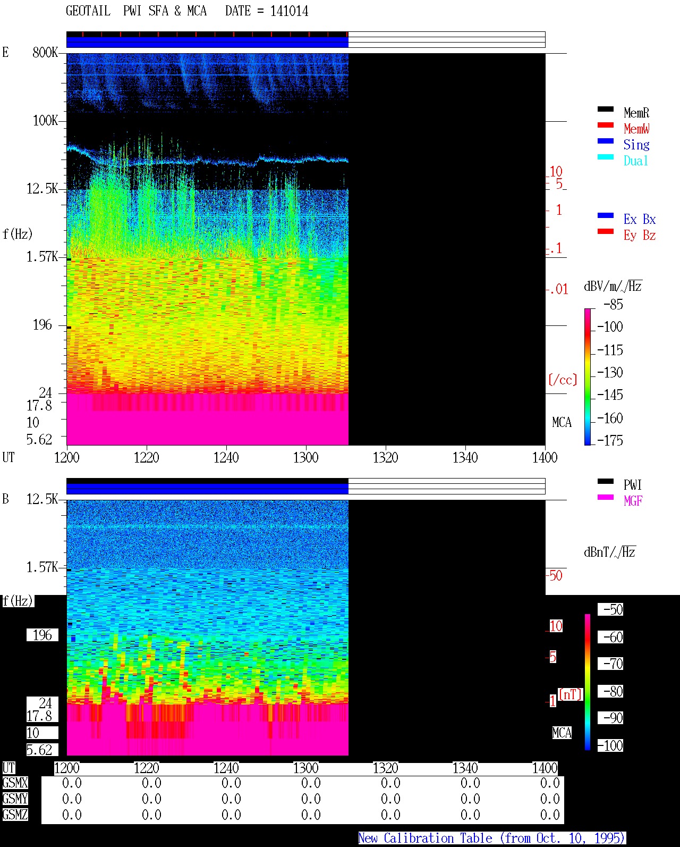Click the dBV/m color scale bar
The height and width of the screenshot is (847, 680).
(588, 376)
